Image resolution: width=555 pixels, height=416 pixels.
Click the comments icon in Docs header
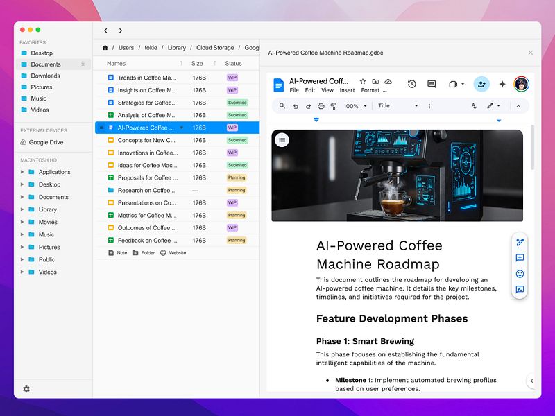point(432,84)
